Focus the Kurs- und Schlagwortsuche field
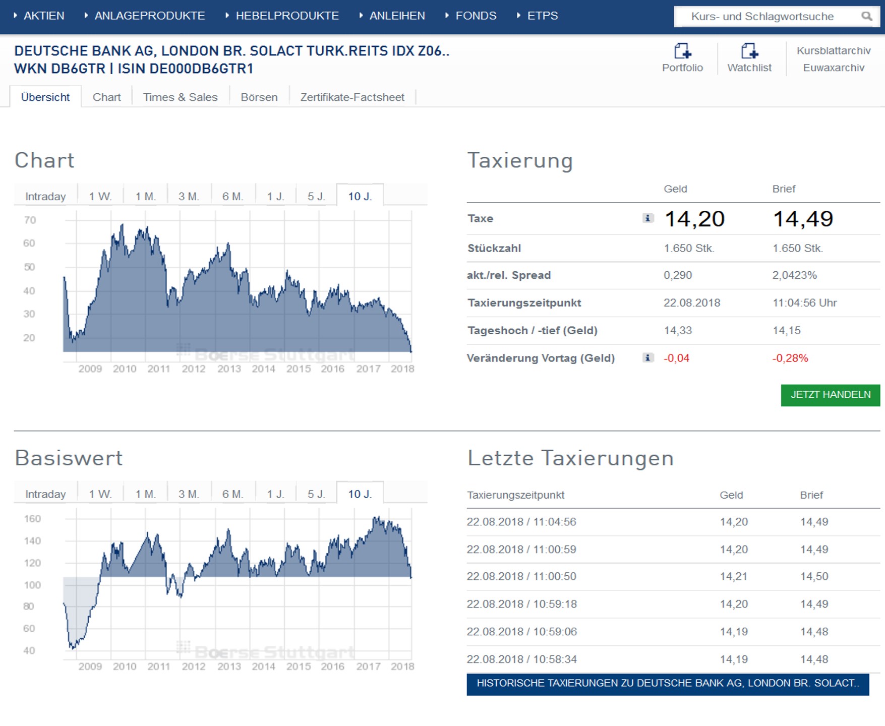885x726 pixels. [761, 17]
